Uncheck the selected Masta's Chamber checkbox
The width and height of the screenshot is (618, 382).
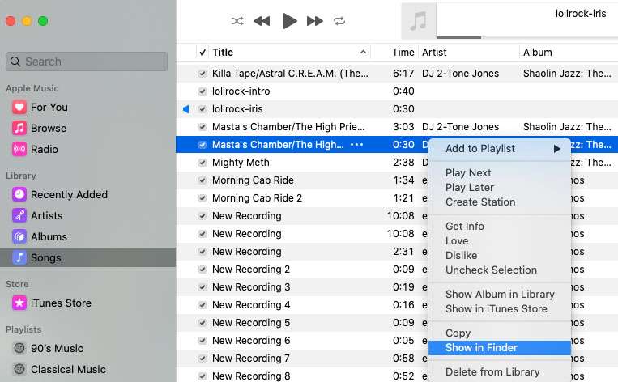click(202, 145)
